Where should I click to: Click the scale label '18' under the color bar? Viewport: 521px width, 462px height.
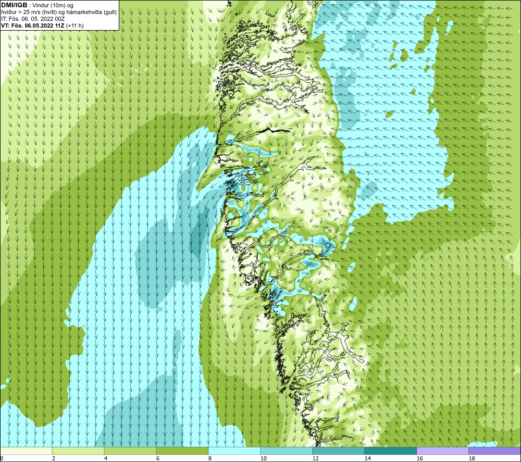[472, 459]
